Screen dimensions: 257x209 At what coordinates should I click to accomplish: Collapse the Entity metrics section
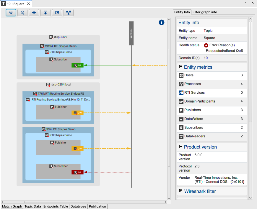tap(181, 67)
